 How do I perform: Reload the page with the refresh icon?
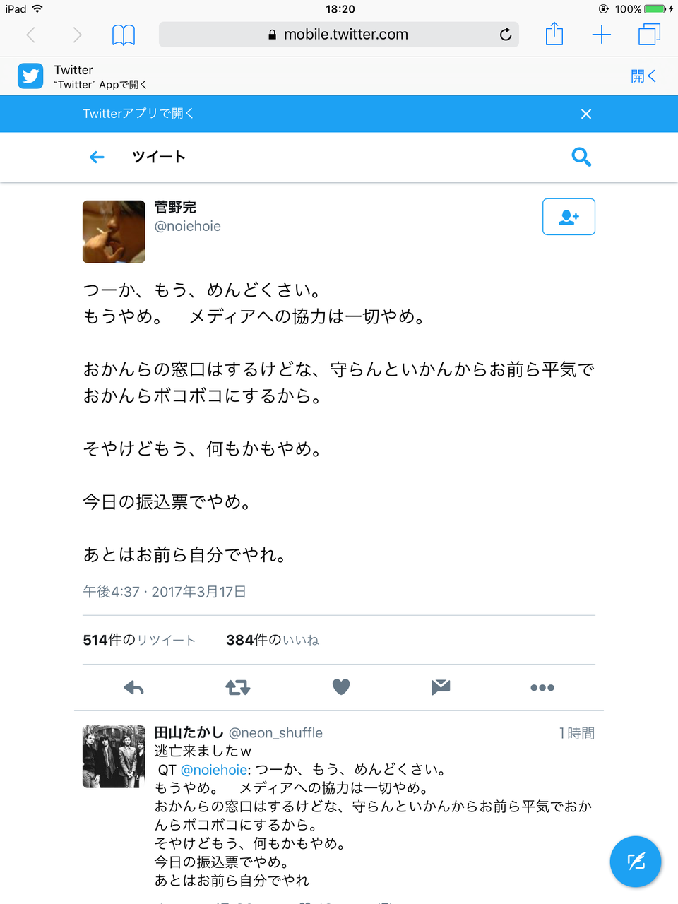point(506,35)
